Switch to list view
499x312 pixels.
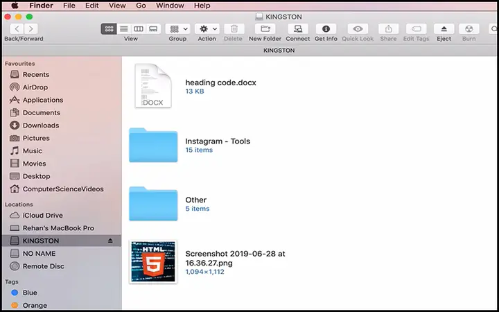point(124,29)
